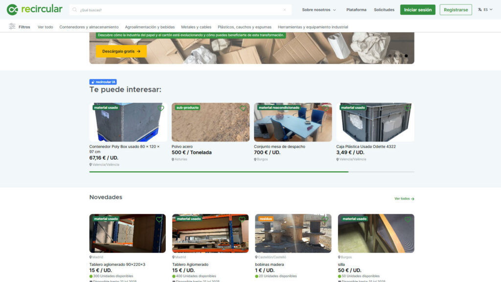This screenshot has width=501, height=282.
Task: Open Ver todos novedades link
Action: pyautogui.click(x=404, y=199)
